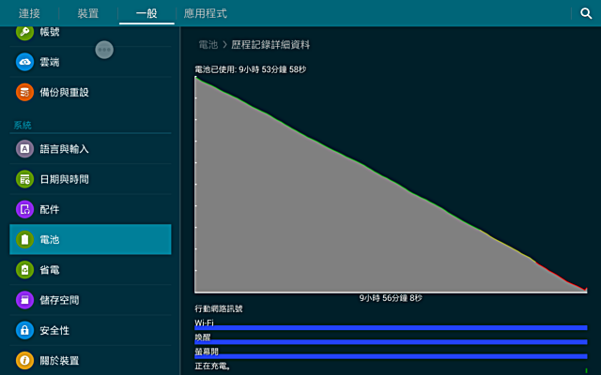Open the 配件 settings entry
Image resolution: width=601 pixels, height=375 pixels.
(90, 209)
